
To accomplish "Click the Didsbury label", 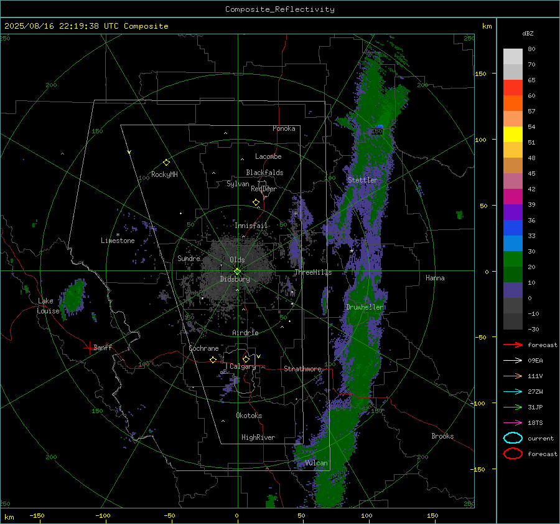I will (235, 279).
